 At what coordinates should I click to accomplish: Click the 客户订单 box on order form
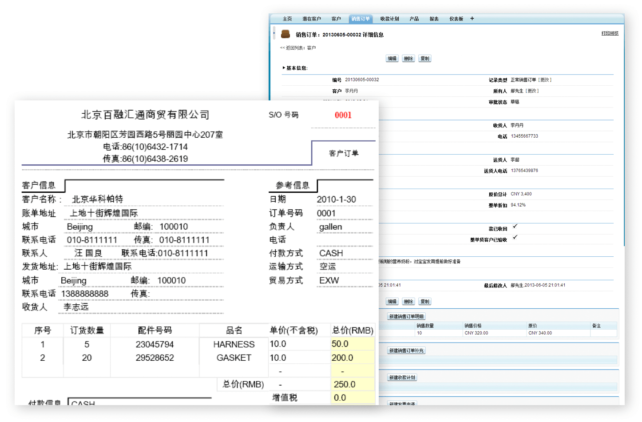coord(344,153)
